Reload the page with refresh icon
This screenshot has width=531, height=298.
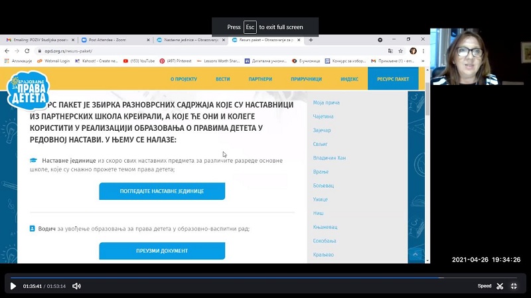[27, 51]
